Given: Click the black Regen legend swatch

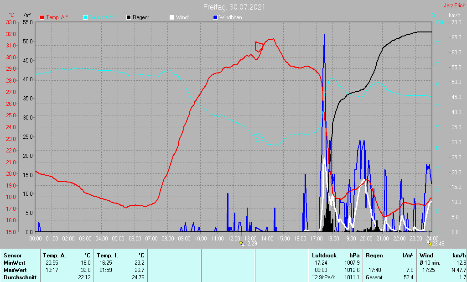Looking at the screenshot, I should coord(129,17).
